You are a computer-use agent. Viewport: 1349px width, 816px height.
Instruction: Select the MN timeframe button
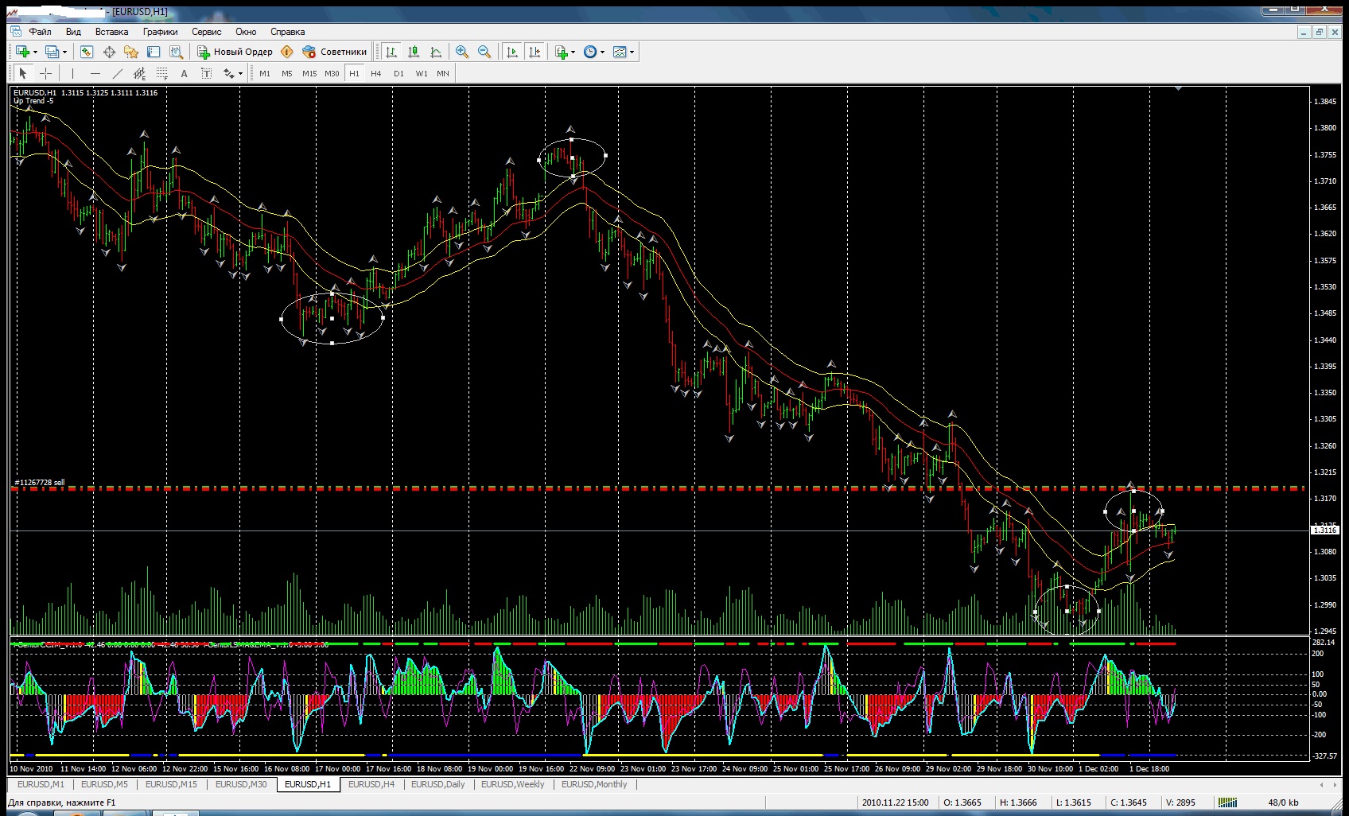click(443, 73)
